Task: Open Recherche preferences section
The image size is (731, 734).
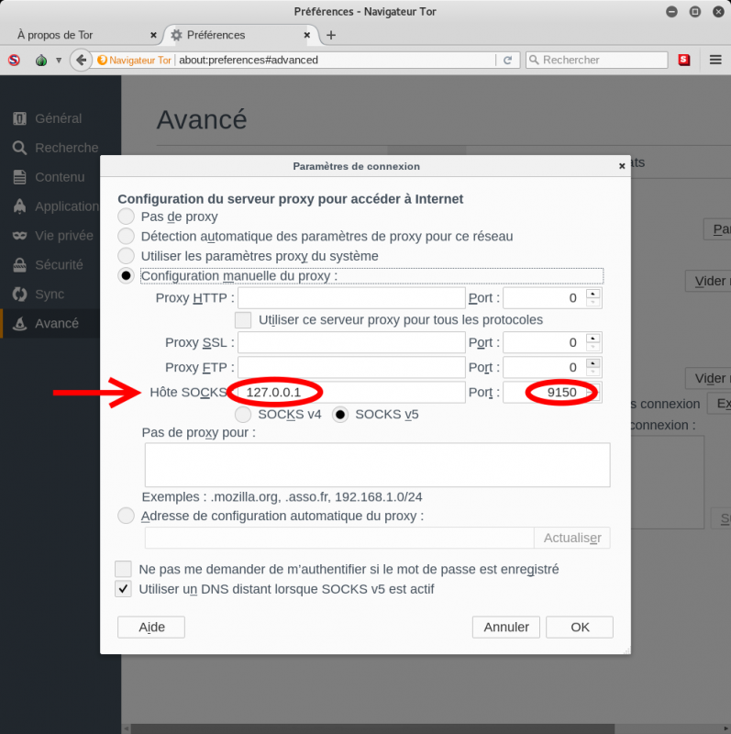Action: (x=55, y=148)
